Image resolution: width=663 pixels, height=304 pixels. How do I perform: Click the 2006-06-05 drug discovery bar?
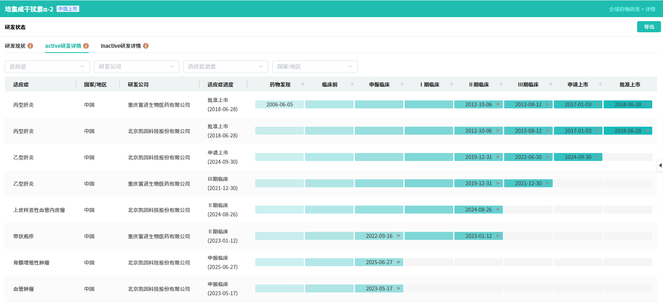[x=280, y=104]
